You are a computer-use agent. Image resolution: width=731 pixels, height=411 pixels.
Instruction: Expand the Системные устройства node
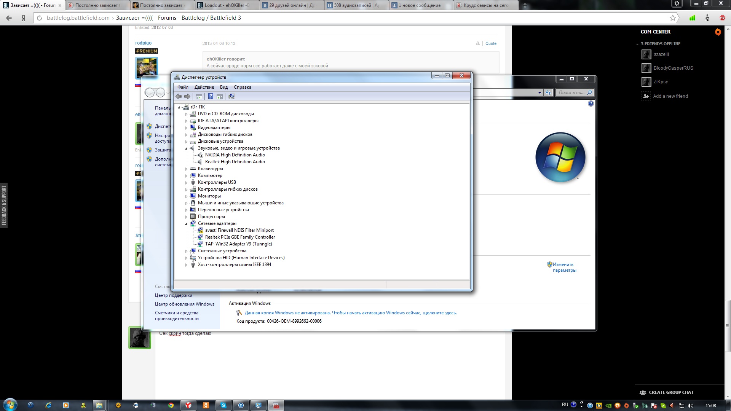(186, 251)
